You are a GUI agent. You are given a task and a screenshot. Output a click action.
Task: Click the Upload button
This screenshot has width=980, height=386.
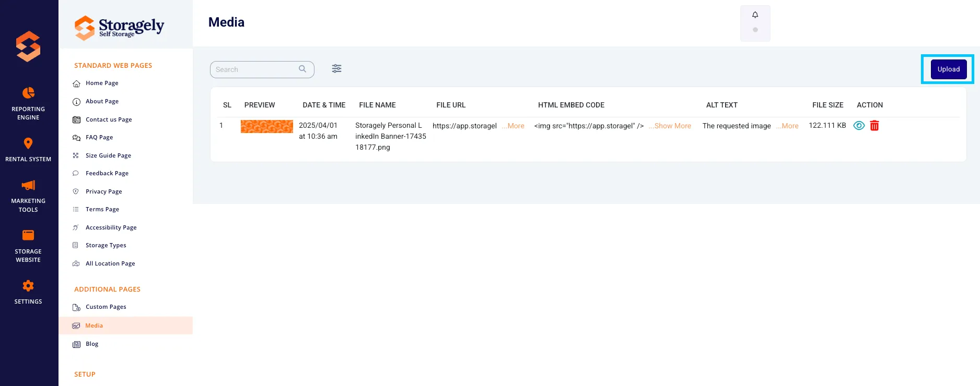(949, 69)
